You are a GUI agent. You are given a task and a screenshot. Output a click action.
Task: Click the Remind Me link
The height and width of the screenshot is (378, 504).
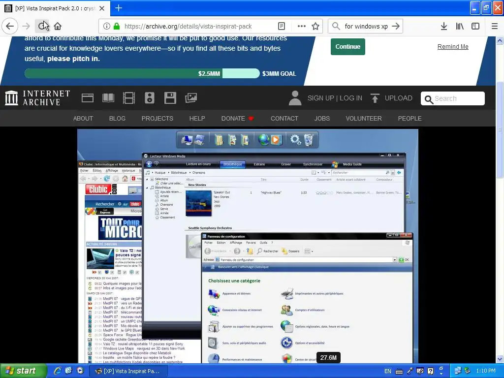pos(453,47)
